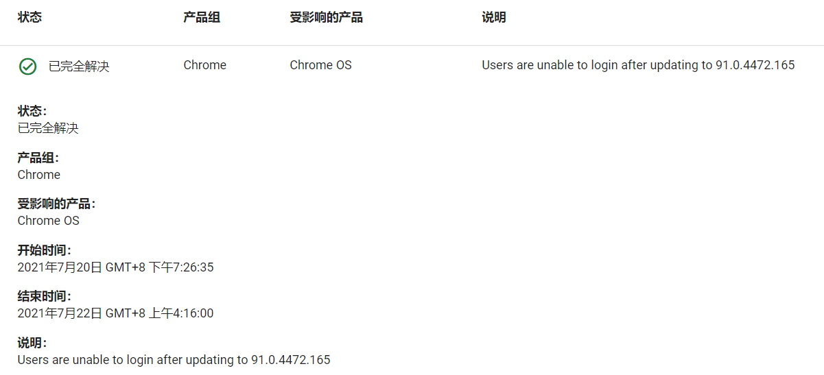Click the 产品组 column header
The image size is (824, 375).
point(202,17)
